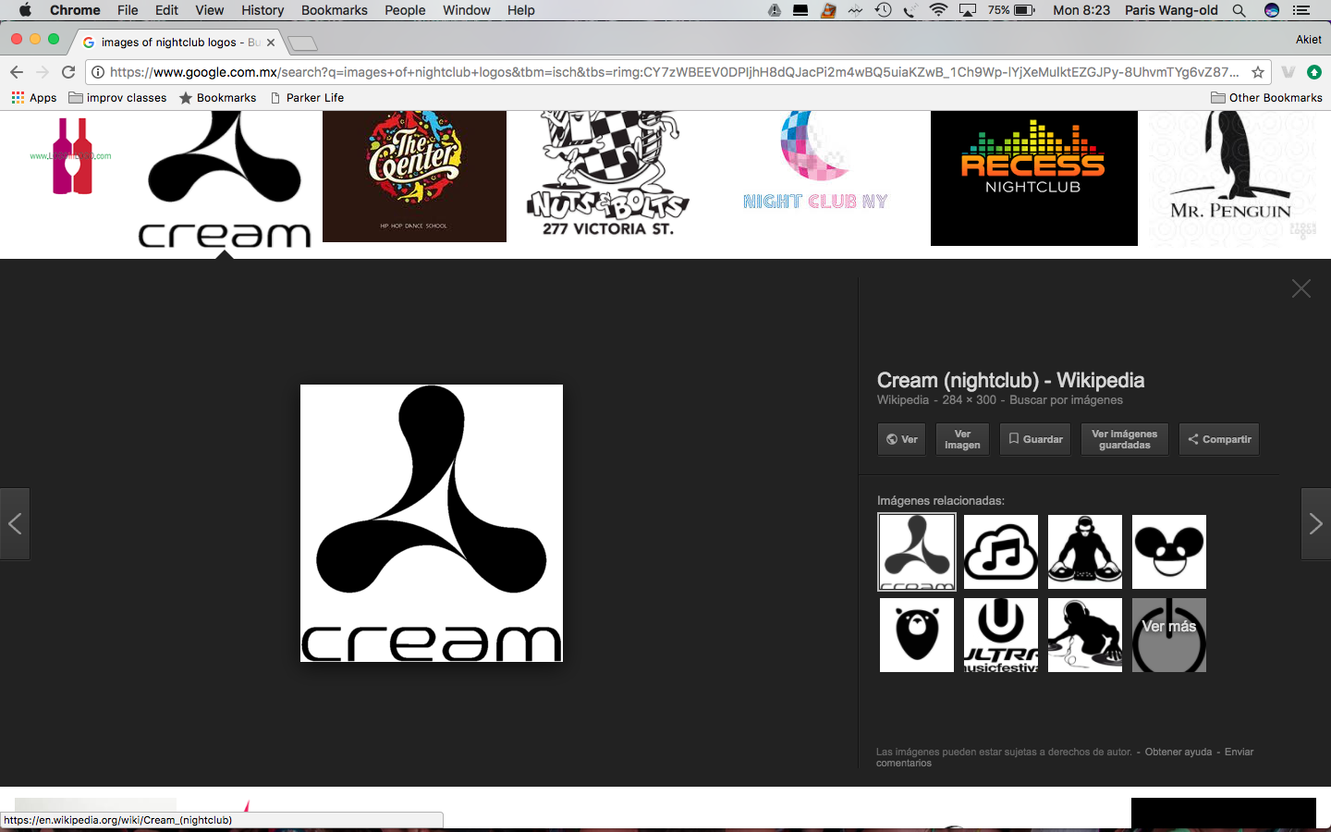
Task: Expand the Other Bookmarks folder
Action: (1266, 98)
